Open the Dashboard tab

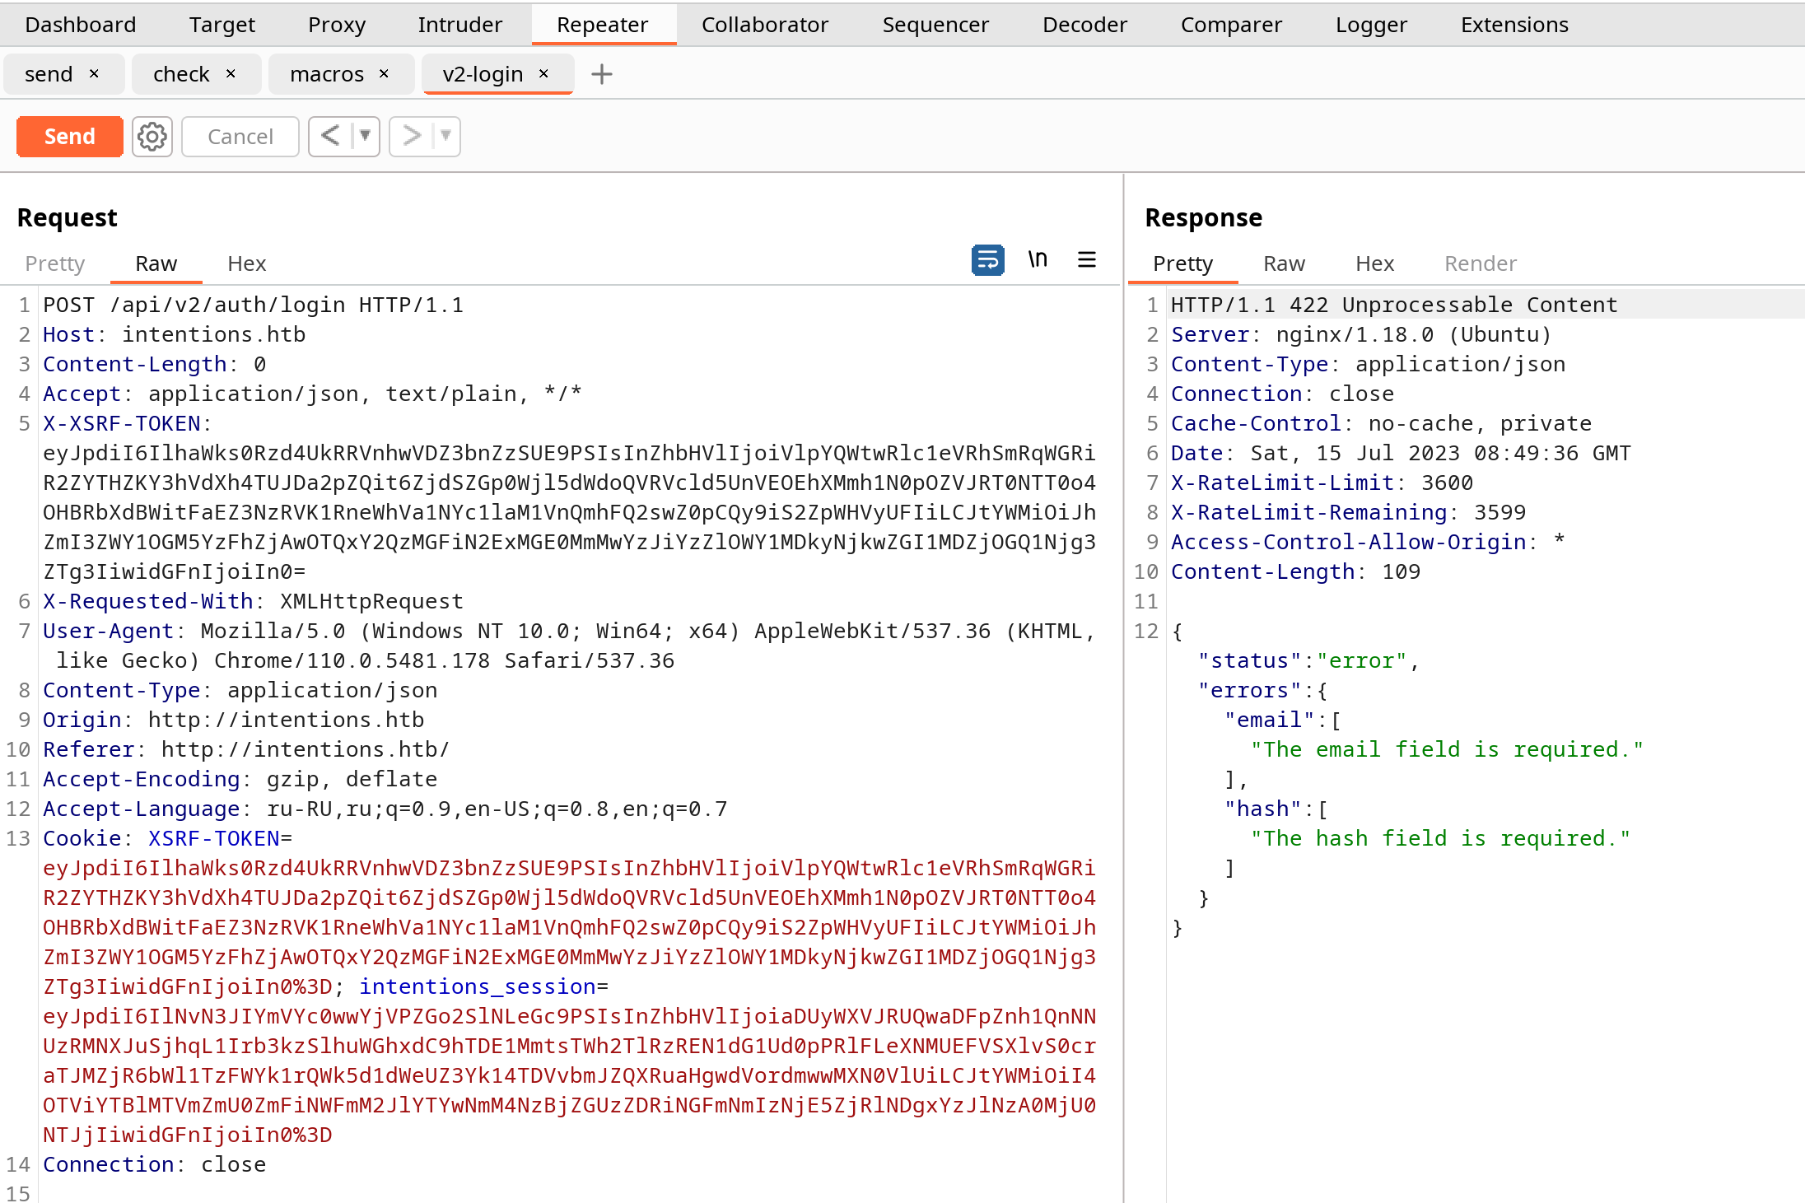(x=81, y=25)
